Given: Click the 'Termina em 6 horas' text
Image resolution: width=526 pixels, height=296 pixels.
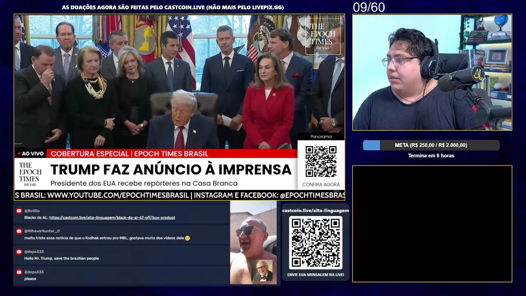Looking at the screenshot, I should pos(431,156).
